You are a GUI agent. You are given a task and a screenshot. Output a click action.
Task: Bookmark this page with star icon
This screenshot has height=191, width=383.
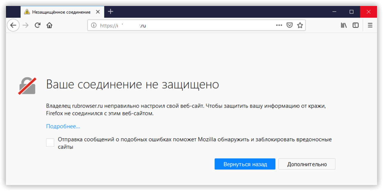coord(300,25)
